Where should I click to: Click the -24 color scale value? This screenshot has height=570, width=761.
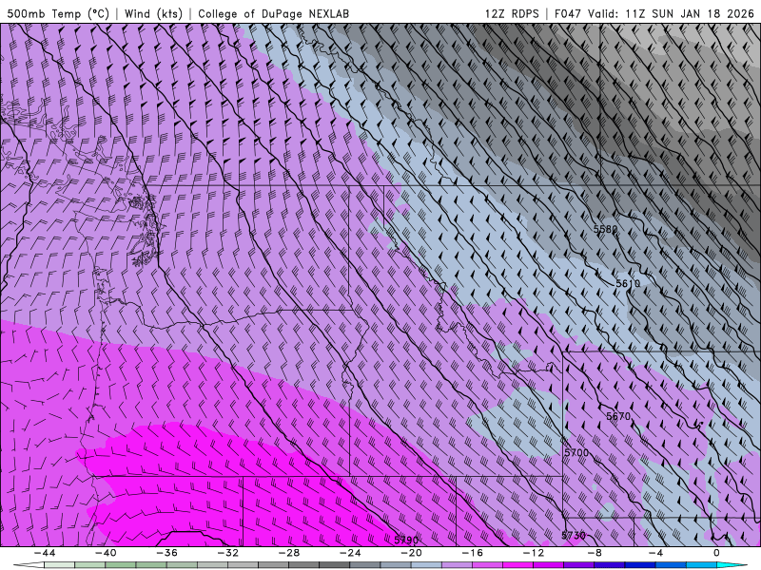coord(350,553)
